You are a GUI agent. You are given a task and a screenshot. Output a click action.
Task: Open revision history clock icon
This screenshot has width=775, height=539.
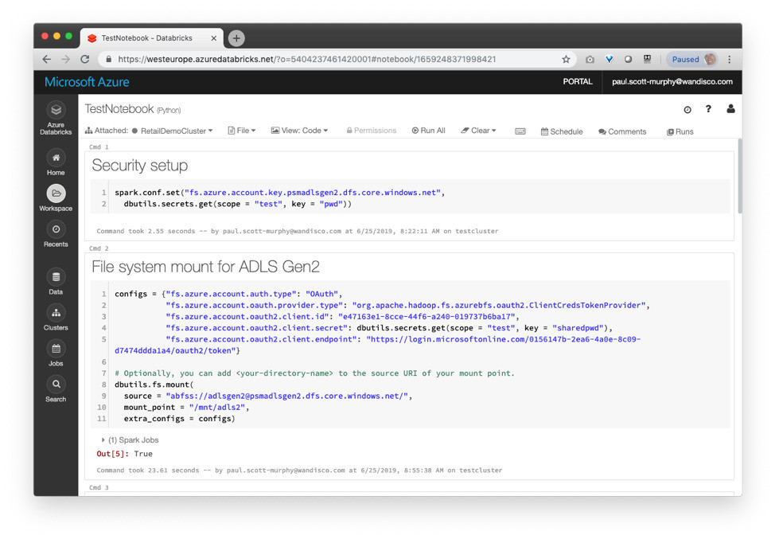click(687, 110)
